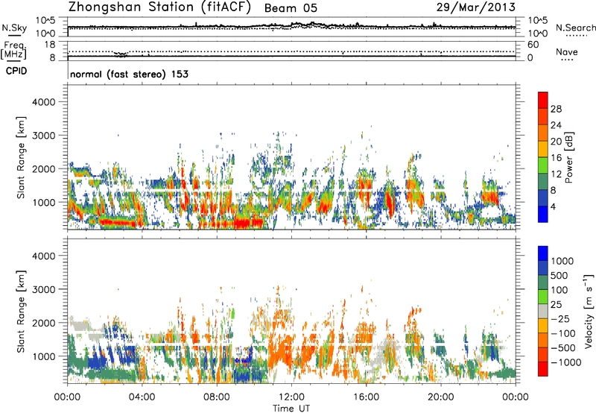Click the 'Power [dB]' color bar title
The height and width of the screenshot is (413, 596).
[x=569, y=157]
